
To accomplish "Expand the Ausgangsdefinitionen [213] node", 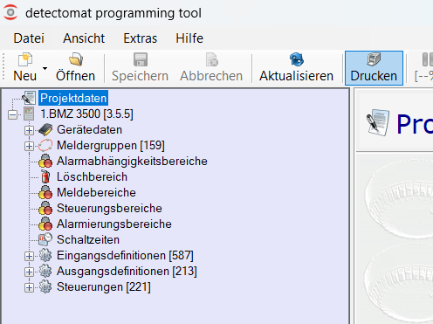I will click(x=29, y=272).
